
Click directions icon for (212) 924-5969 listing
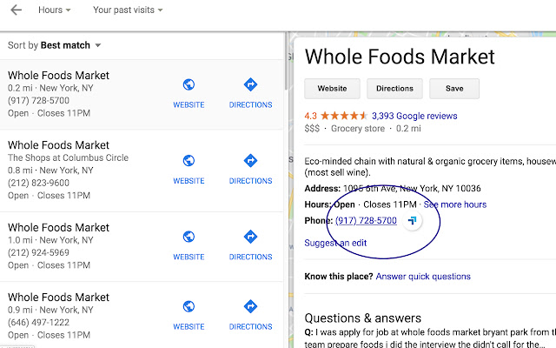click(250, 237)
